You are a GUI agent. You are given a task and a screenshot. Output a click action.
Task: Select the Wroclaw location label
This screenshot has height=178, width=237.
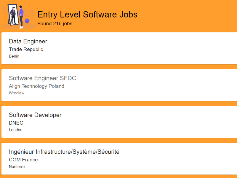pyautogui.click(x=17, y=93)
